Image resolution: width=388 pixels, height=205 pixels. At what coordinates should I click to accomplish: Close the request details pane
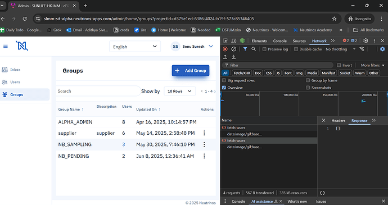323,120
